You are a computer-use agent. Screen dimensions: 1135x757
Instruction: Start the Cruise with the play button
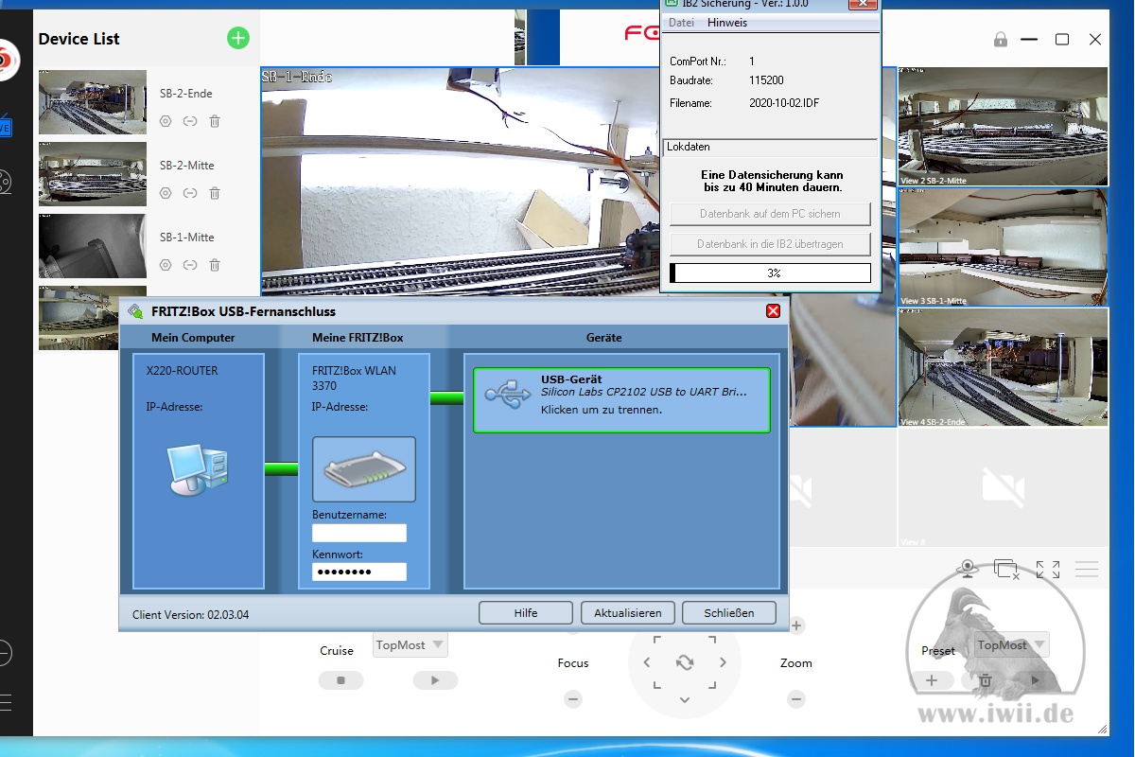click(x=435, y=680)
